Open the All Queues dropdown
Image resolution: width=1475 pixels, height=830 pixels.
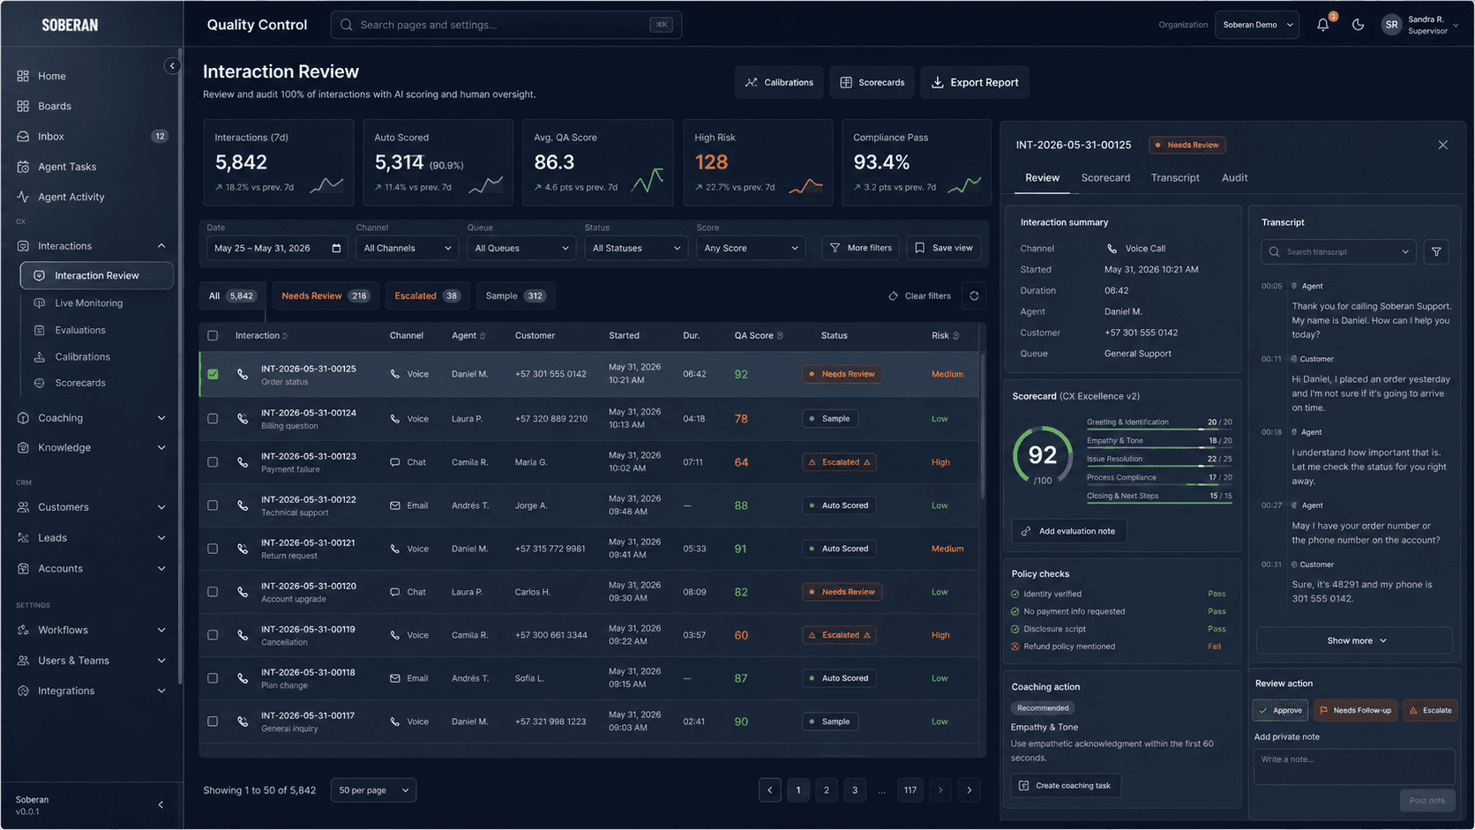[521, 248]
